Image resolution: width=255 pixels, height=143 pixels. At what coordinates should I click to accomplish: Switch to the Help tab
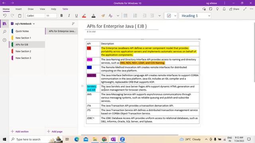[x=53, y=9]
